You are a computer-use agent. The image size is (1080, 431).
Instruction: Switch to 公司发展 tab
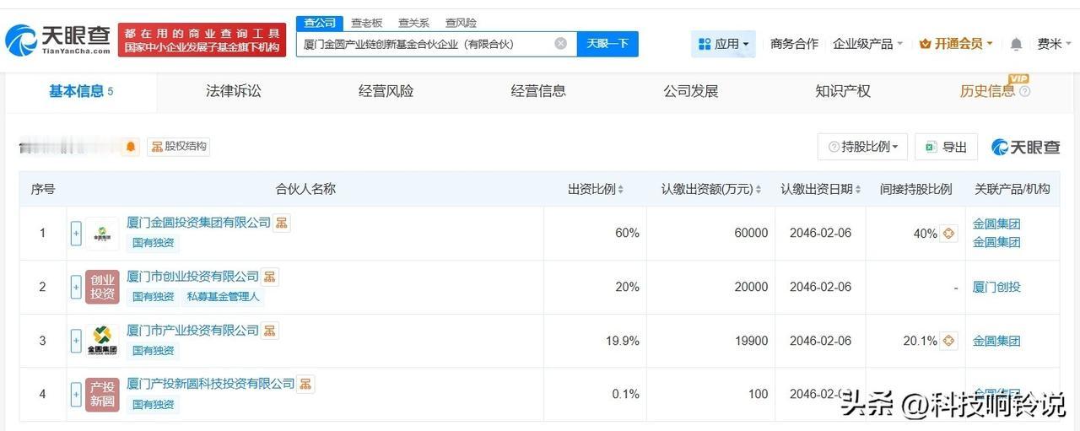click(690, 91)
